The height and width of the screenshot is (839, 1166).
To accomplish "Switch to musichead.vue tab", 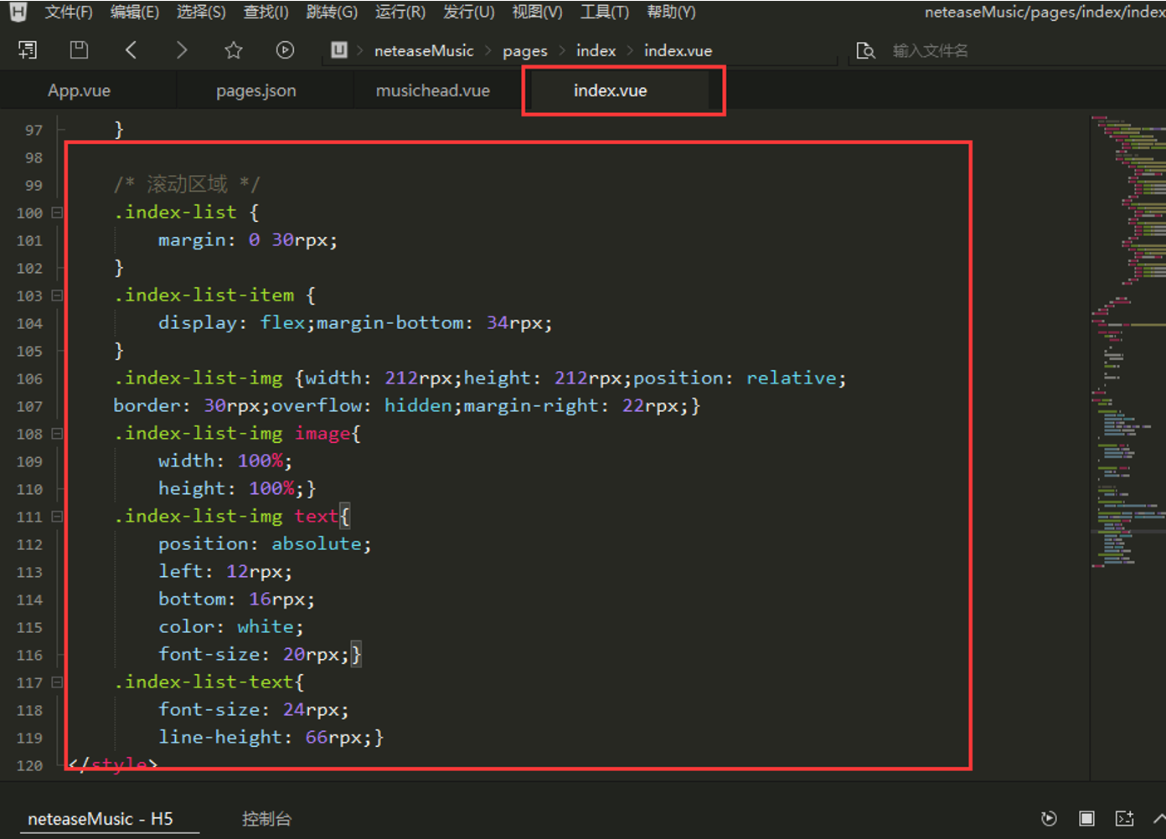I will [x=433, y=90].
